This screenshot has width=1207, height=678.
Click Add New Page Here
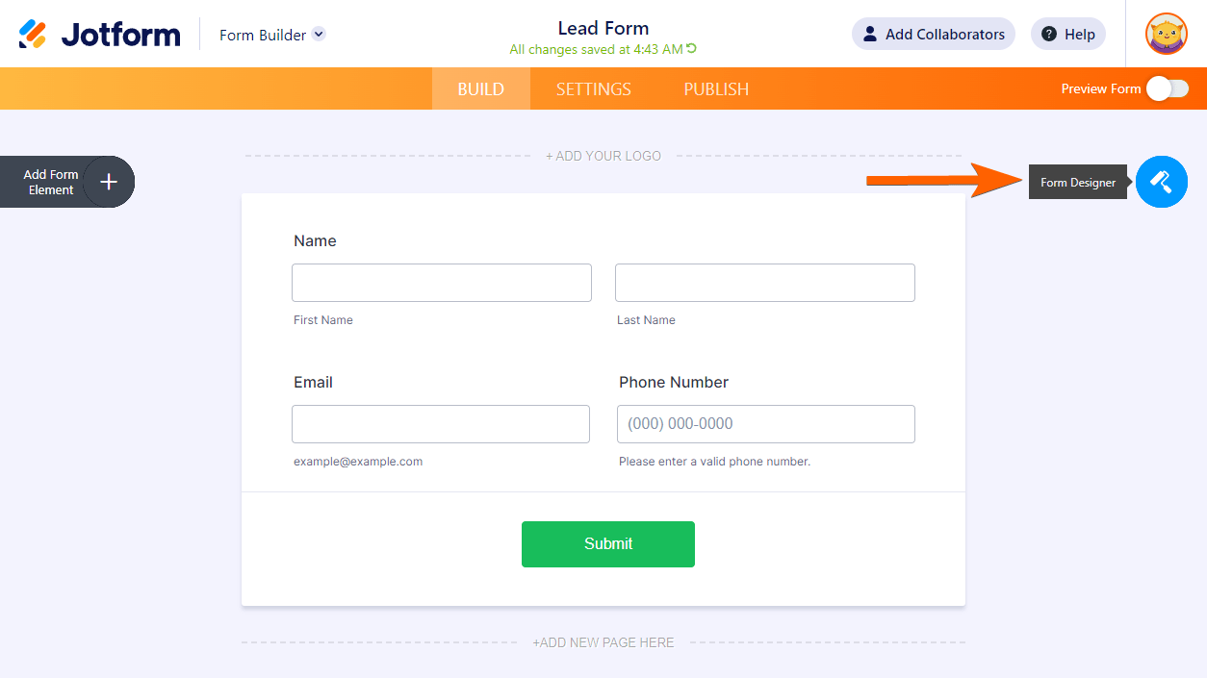point(603,642)
